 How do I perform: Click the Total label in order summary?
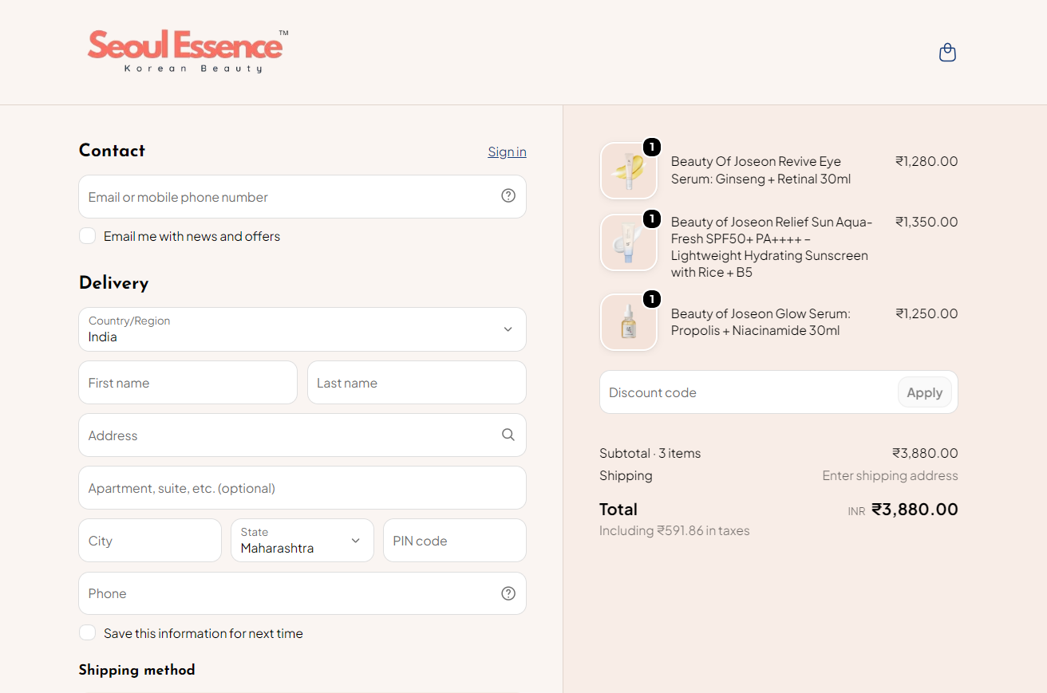coord(618,509)
